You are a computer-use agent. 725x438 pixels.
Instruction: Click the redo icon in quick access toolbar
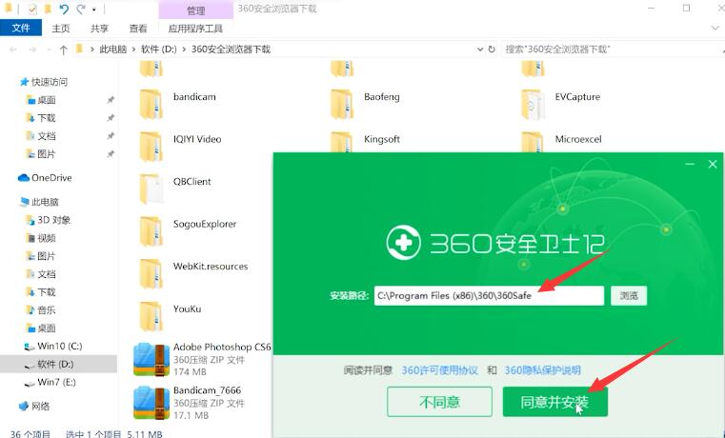[x=81, y=10]
